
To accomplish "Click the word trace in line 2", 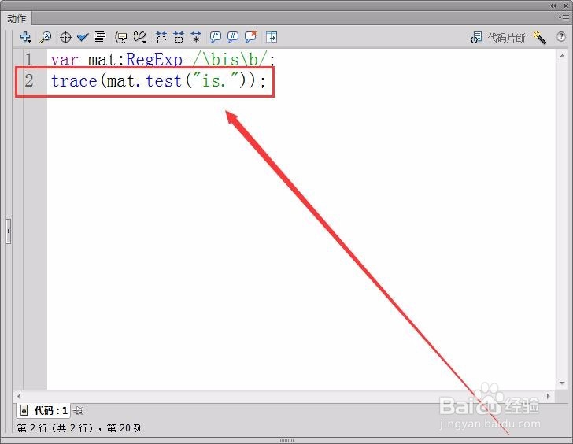I will (x=74, y=81).
